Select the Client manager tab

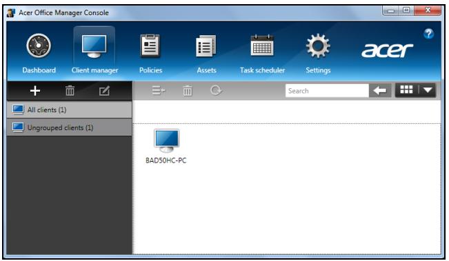point(94,54)
